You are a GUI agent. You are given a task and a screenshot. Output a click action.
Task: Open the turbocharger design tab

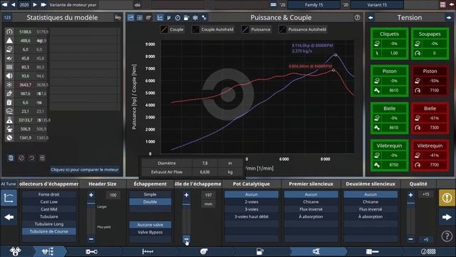click(204, 251)
